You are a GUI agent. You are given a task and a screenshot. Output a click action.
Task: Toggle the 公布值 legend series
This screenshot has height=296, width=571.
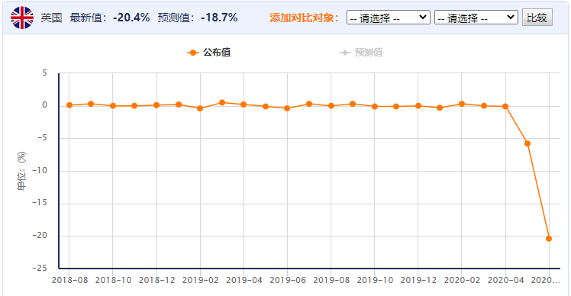tap(209, 53)
